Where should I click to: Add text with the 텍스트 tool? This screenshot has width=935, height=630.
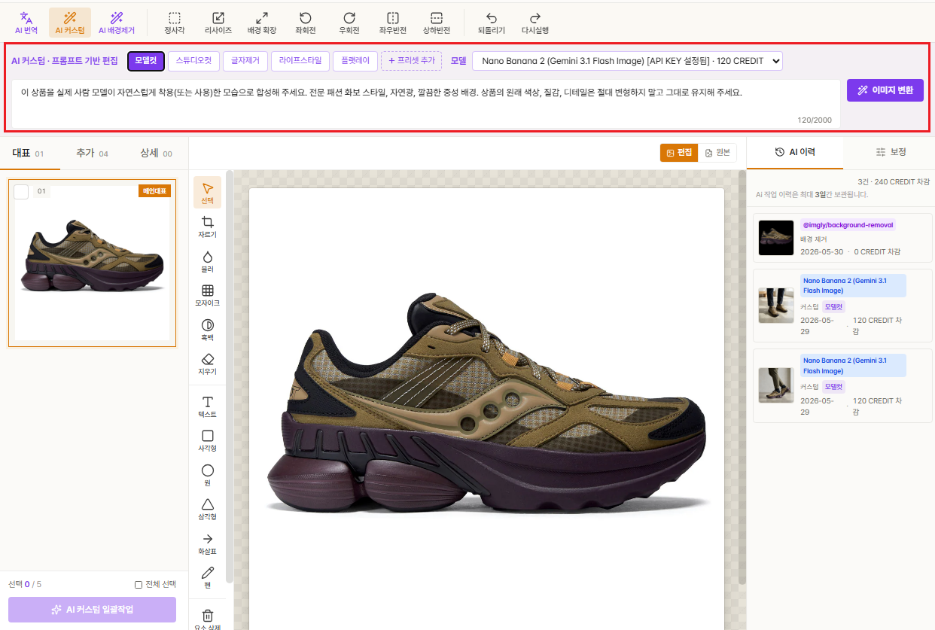point(208,406)
